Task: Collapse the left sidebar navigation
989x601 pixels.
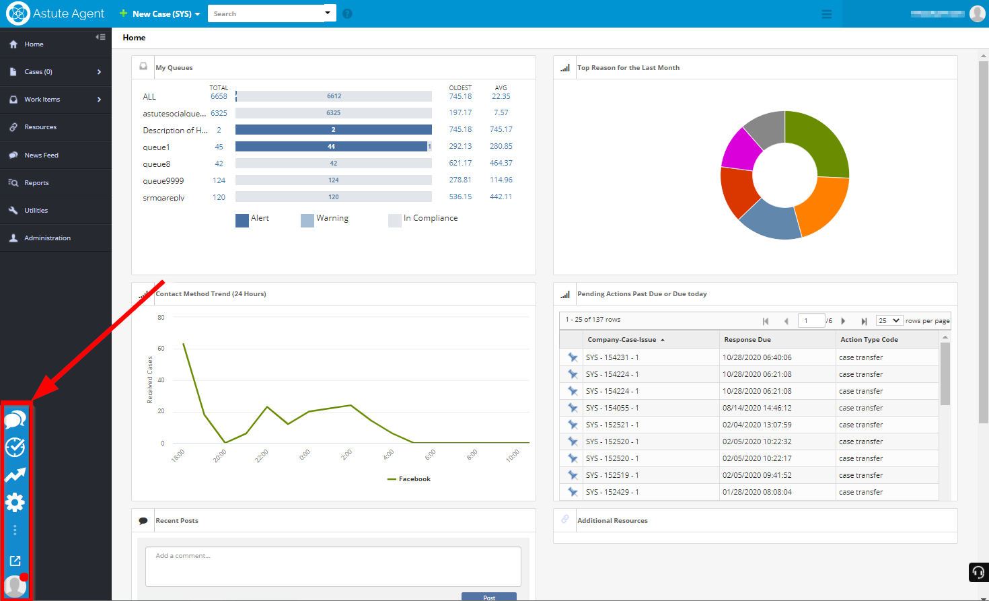Action: 100,37
